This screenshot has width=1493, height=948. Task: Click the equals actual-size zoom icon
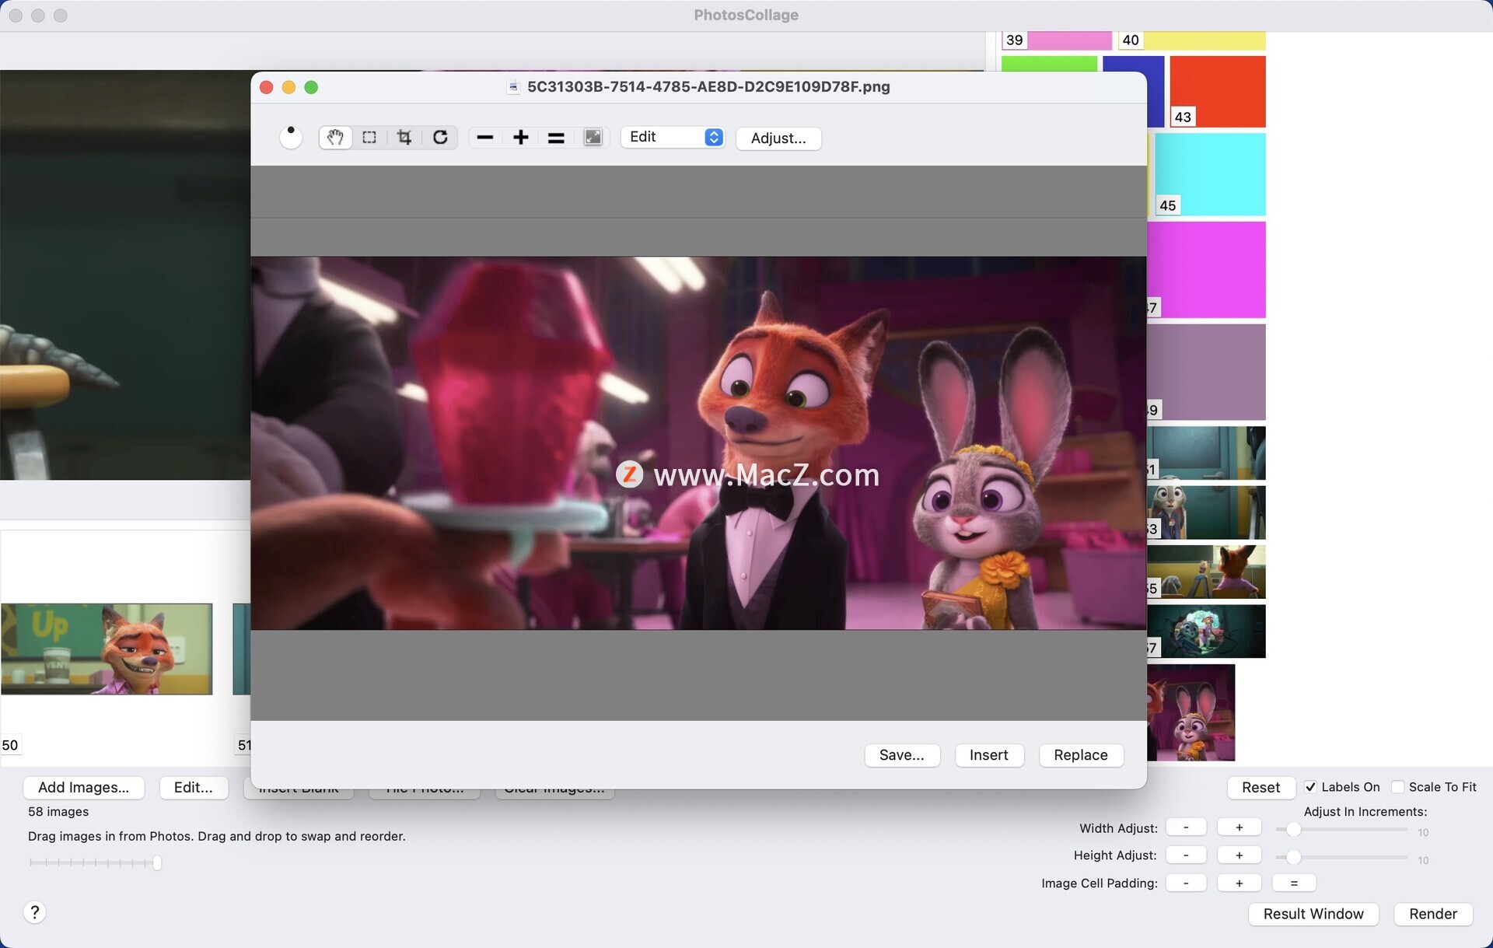tap(556, 138)
